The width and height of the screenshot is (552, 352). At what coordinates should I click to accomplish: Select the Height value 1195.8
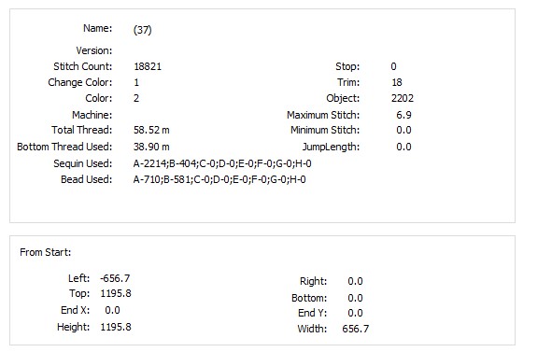tap(116, 327)
